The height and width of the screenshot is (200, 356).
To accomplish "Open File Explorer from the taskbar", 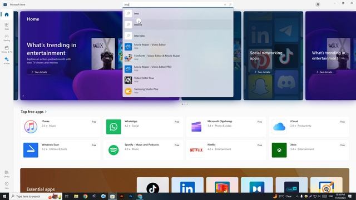I will 76,196.
